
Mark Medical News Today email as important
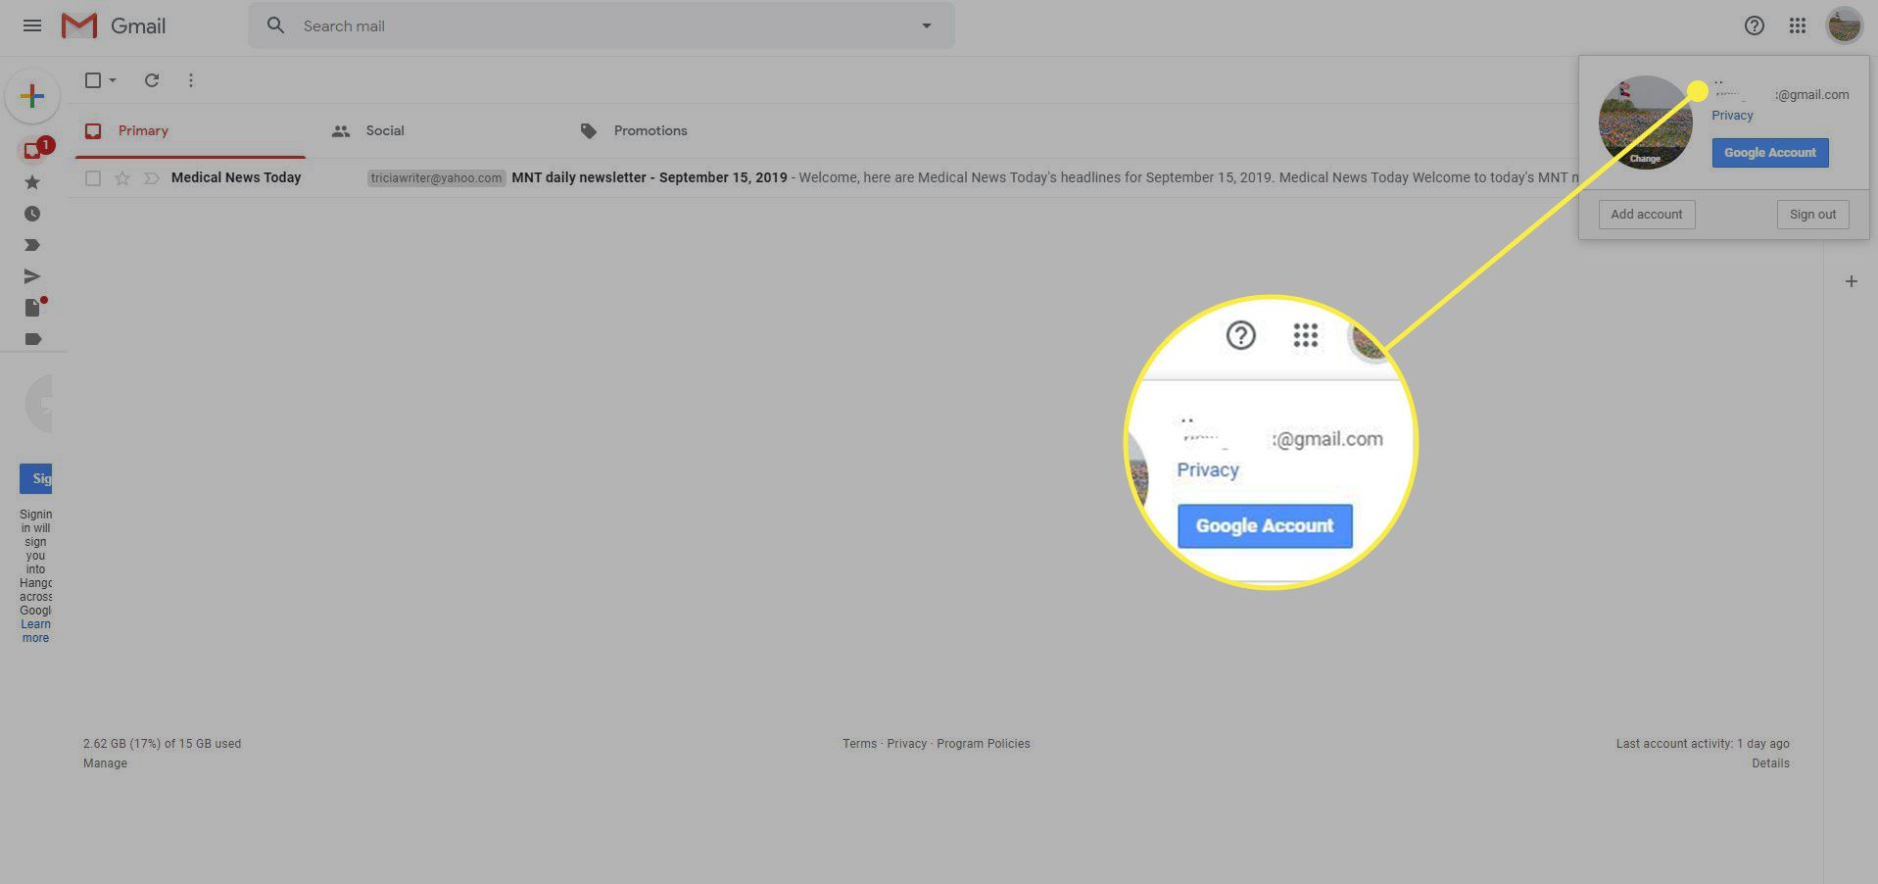[151, 178]
